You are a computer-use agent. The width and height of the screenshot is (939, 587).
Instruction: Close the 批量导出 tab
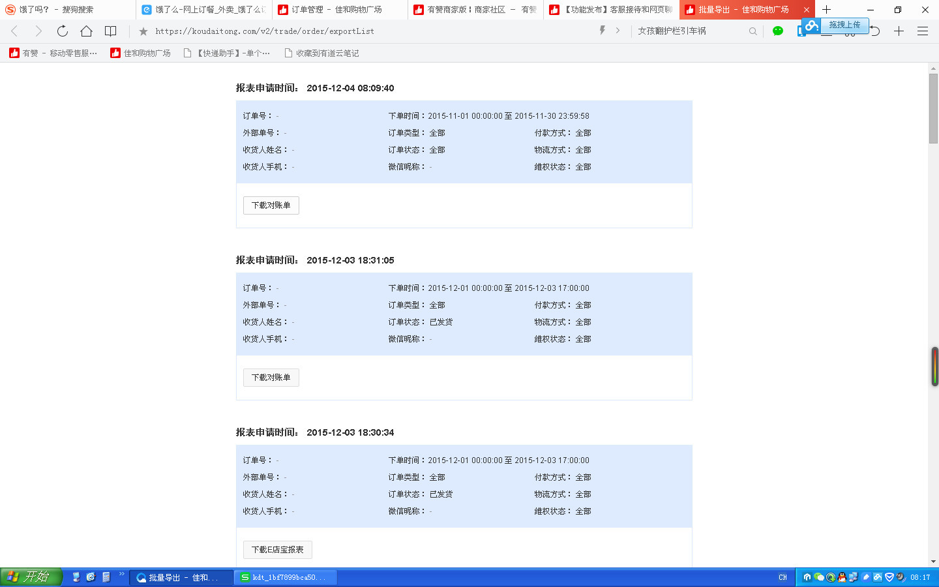[807, 10]
